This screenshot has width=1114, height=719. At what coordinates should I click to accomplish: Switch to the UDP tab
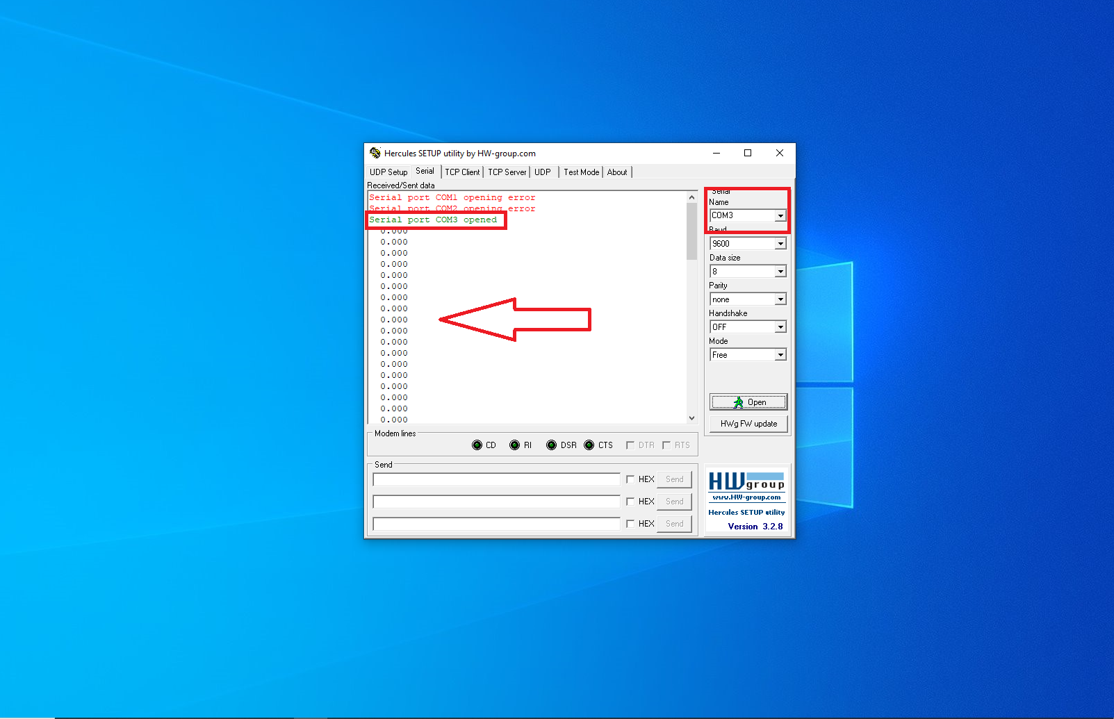coord(543,172)
